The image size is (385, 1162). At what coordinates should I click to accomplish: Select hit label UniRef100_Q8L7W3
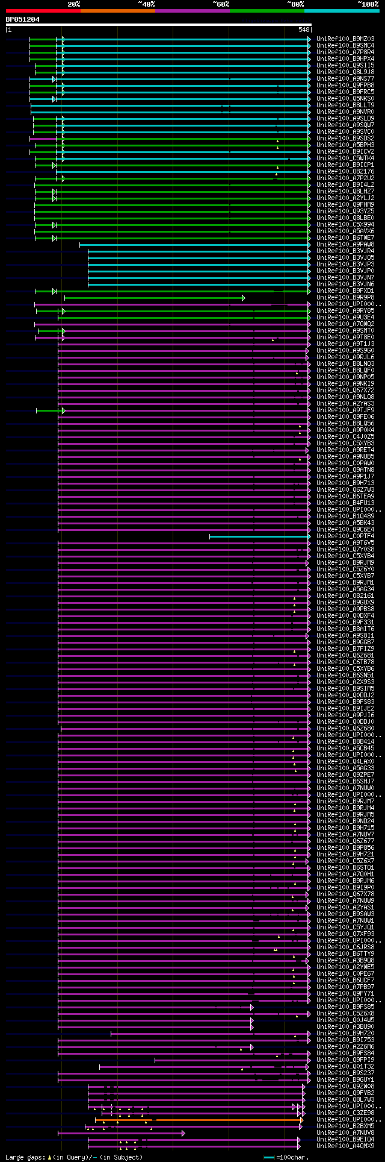345,1099
